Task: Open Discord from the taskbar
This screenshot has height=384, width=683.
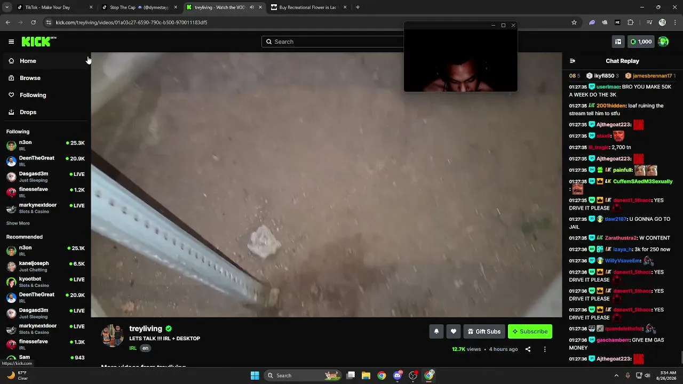Action: [398, 375]
